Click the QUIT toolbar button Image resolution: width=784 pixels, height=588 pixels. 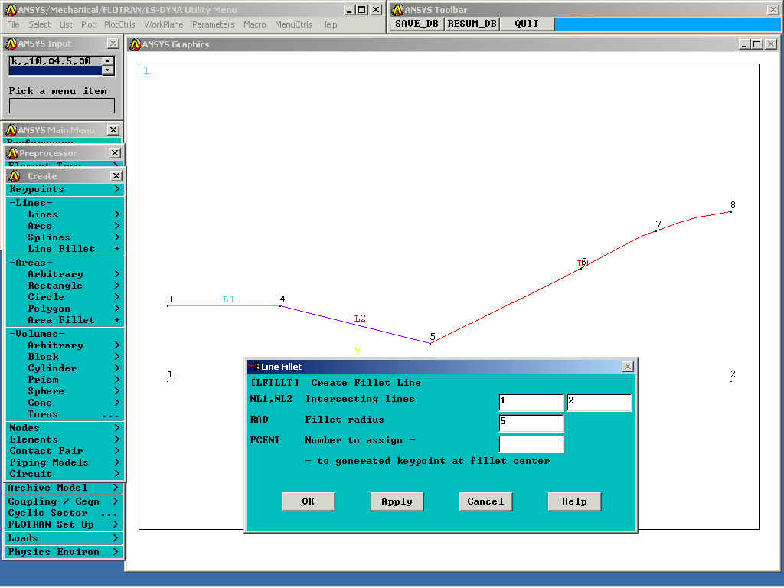pos(527,24)
